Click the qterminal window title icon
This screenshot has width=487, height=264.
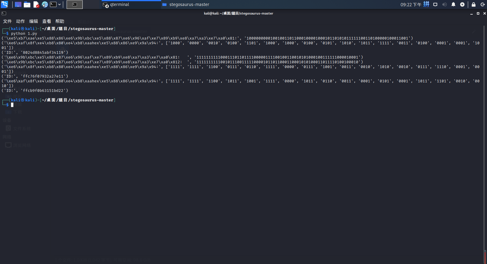(x=4, y=13)
